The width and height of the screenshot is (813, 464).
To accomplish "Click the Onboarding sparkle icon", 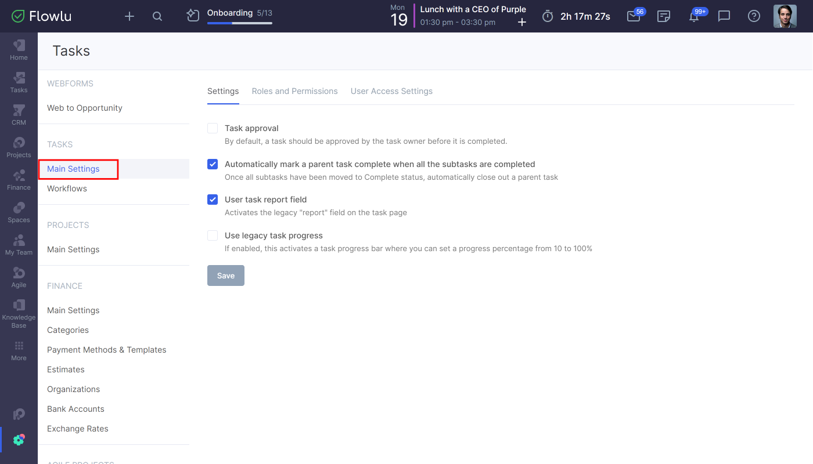I will pos(193,16).
